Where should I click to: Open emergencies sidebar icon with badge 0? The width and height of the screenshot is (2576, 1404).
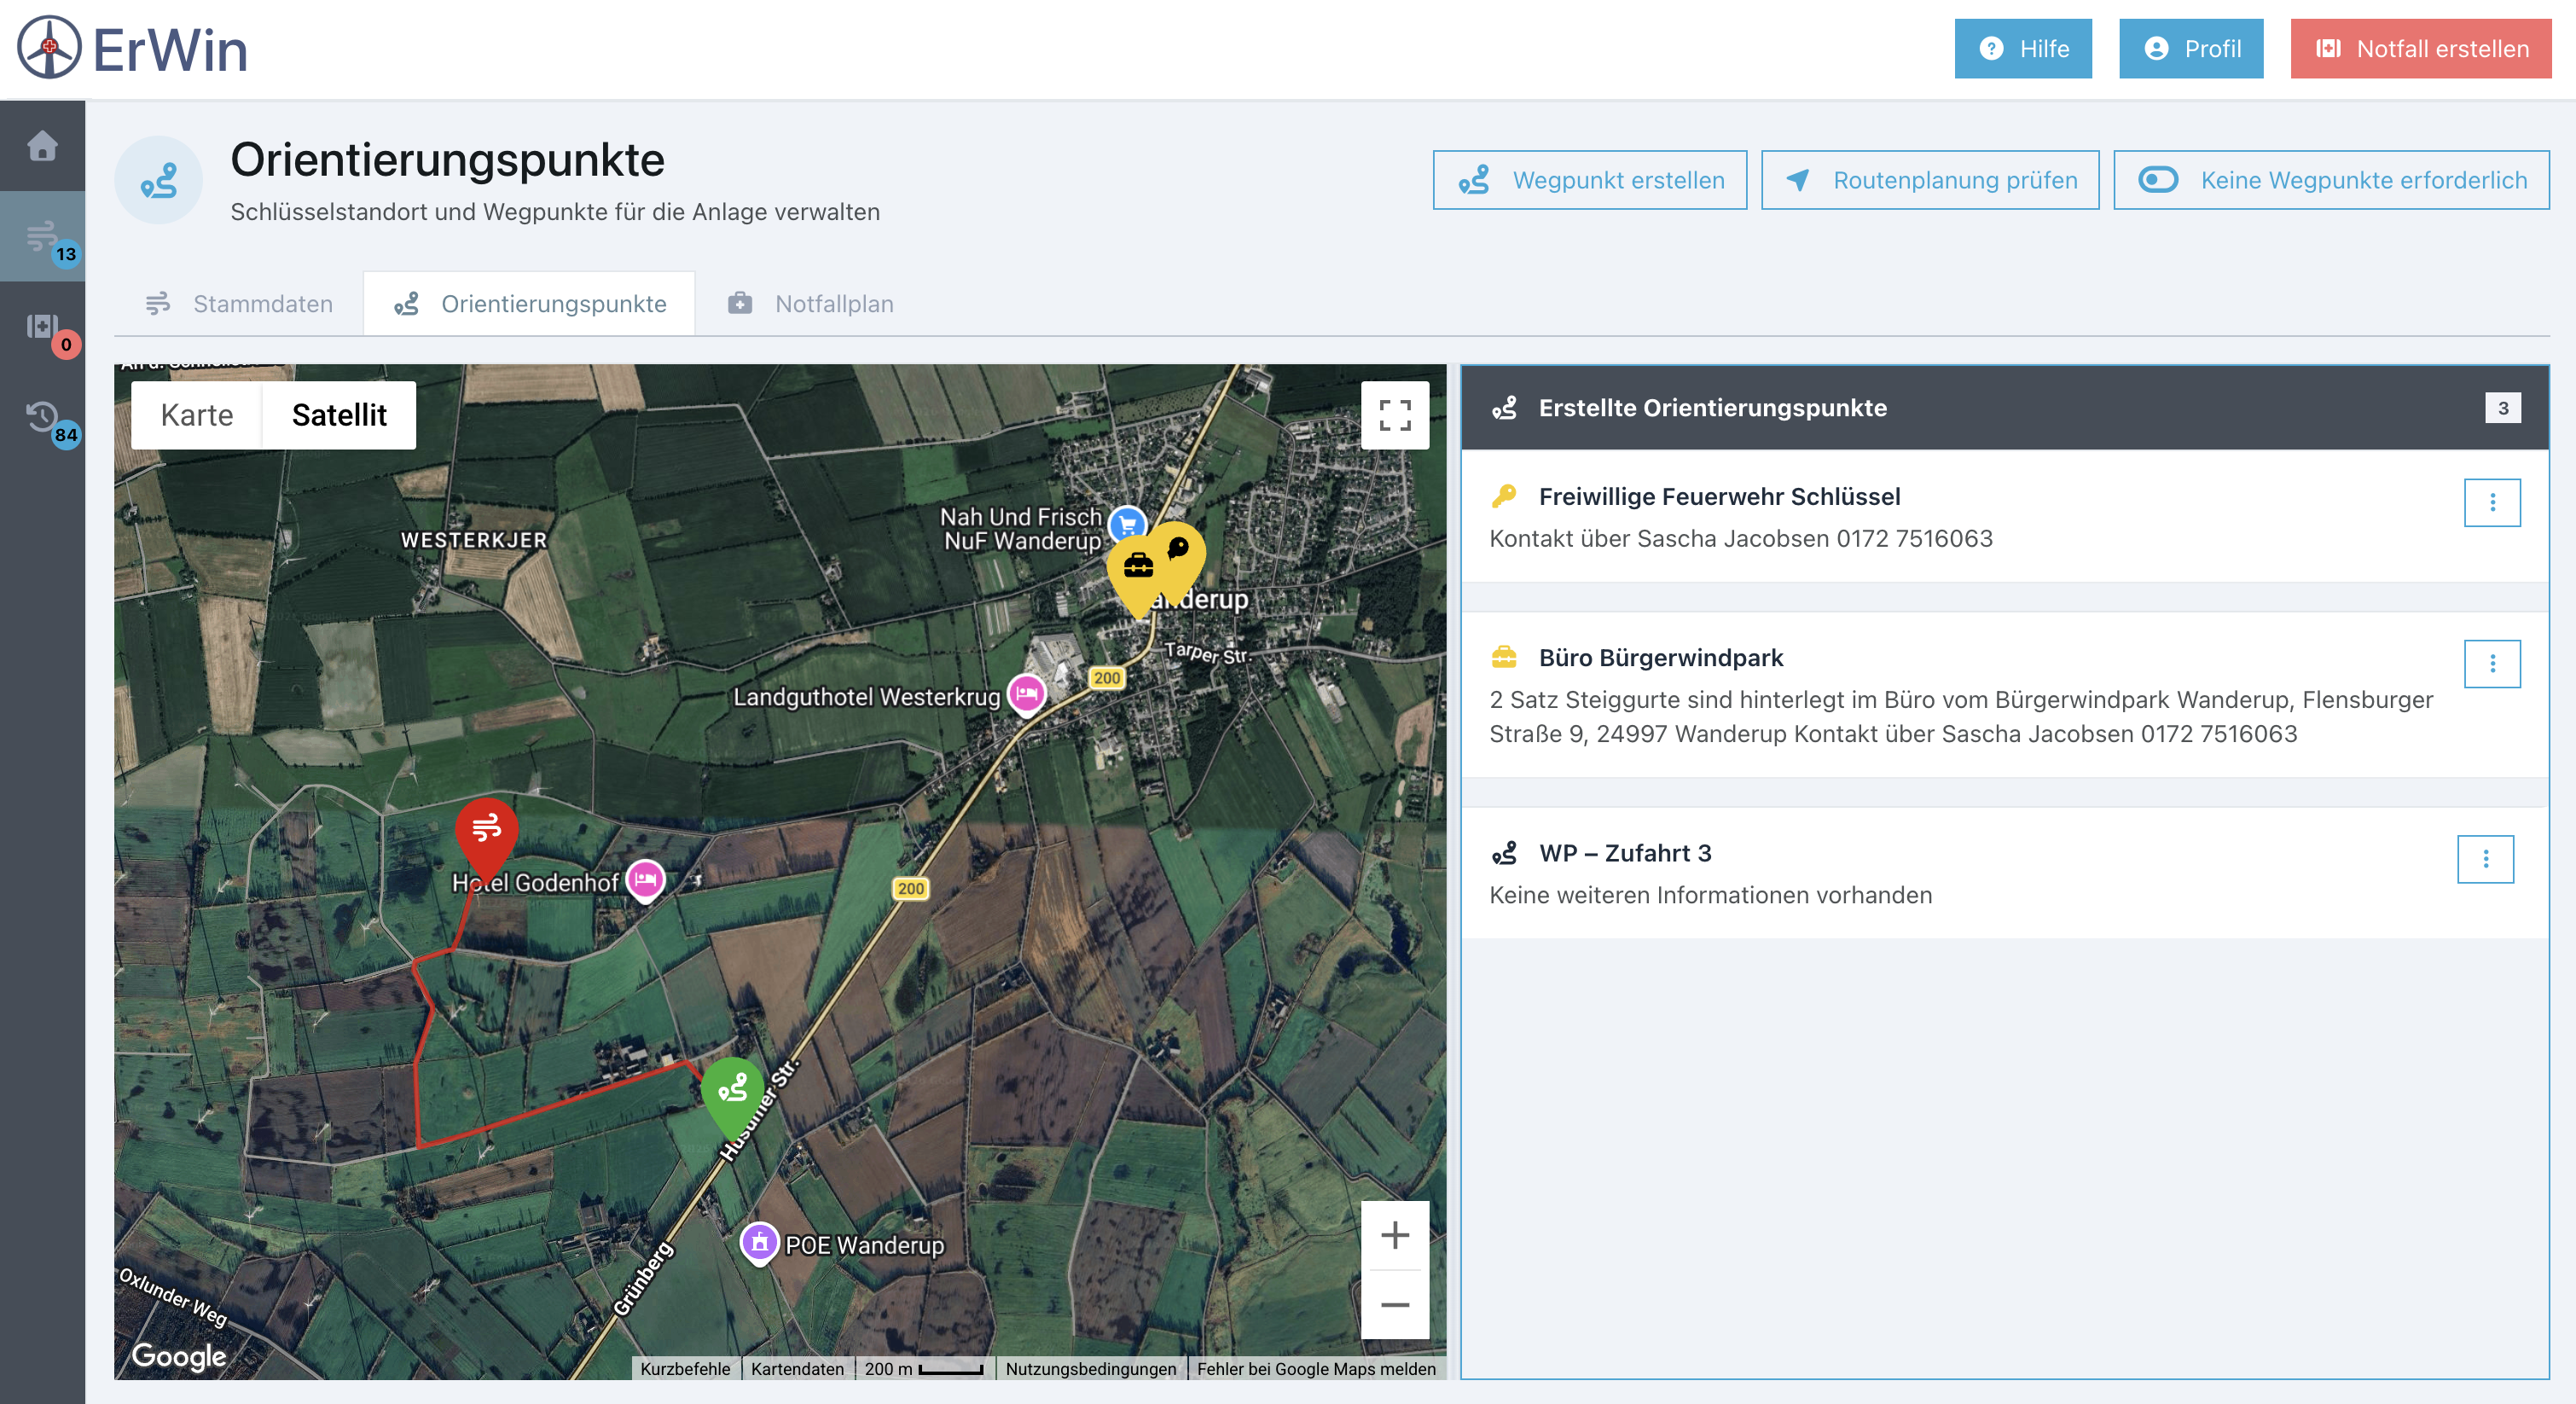point(42,327)
